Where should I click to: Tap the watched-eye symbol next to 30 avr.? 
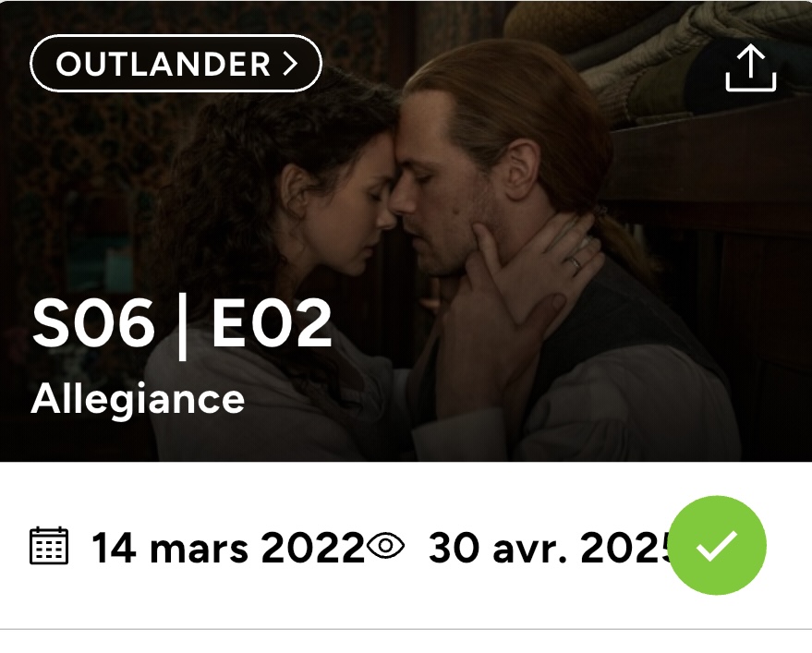click(x=385, y=546)
